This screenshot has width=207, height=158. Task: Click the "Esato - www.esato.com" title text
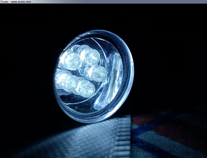coord(16,2)
